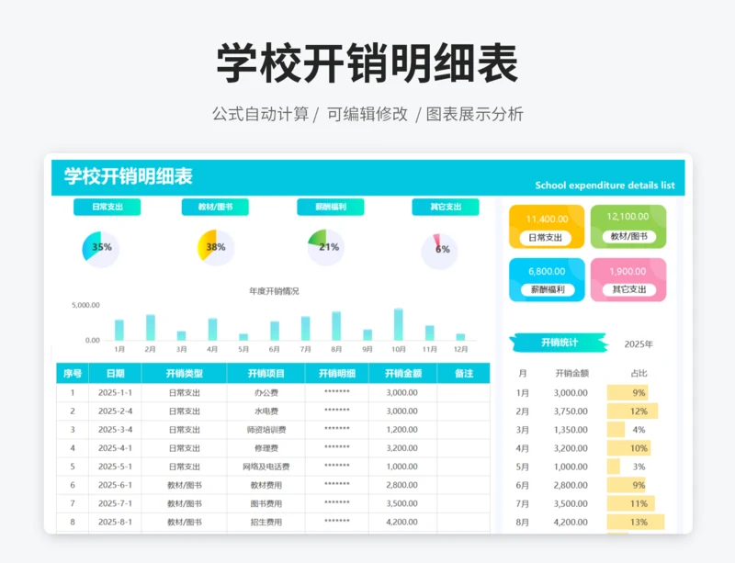Click the 日期 column header
735x563 pixels.
point(116,374)
